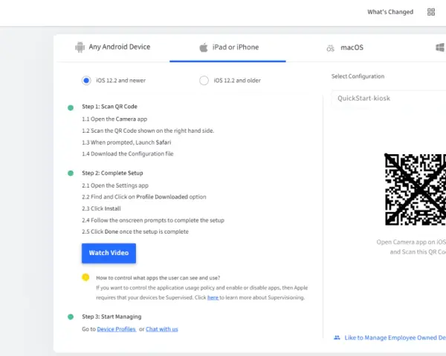Click the Select Configuration label
Viewport: 446px width, 356px height.
358,76
